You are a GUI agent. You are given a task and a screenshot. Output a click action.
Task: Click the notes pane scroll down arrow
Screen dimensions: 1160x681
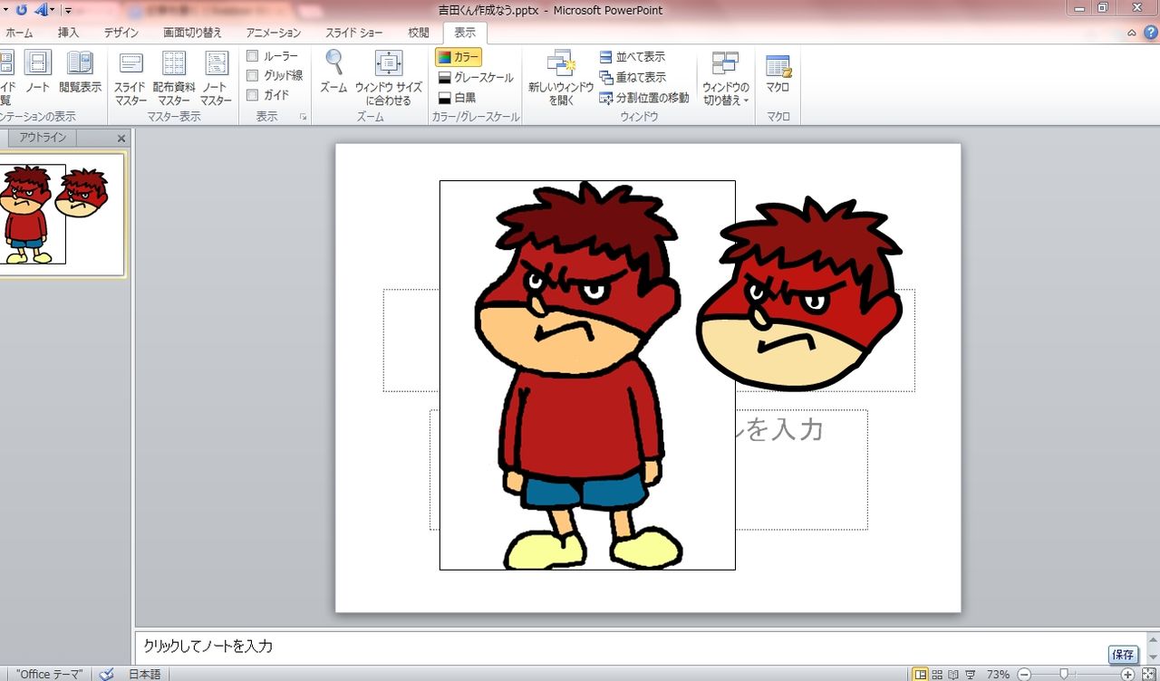coord(1151,658)
